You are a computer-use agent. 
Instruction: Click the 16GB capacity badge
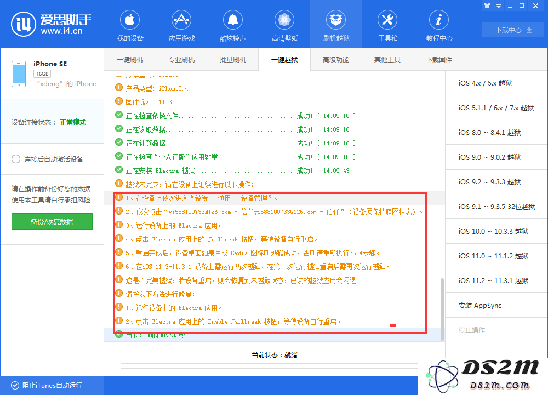coord(42,74)
